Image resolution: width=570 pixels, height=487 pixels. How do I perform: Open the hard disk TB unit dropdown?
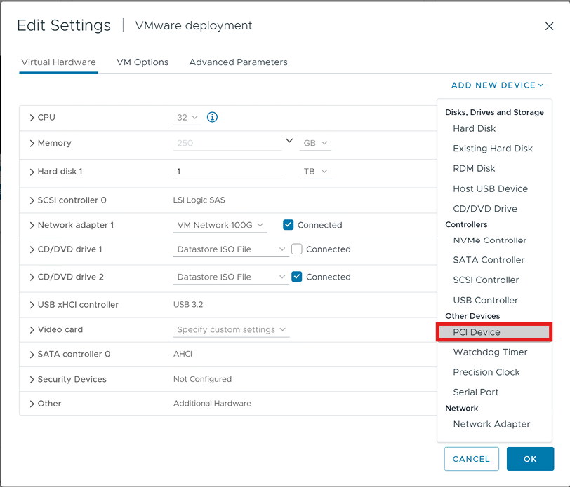tap(315, 172)
